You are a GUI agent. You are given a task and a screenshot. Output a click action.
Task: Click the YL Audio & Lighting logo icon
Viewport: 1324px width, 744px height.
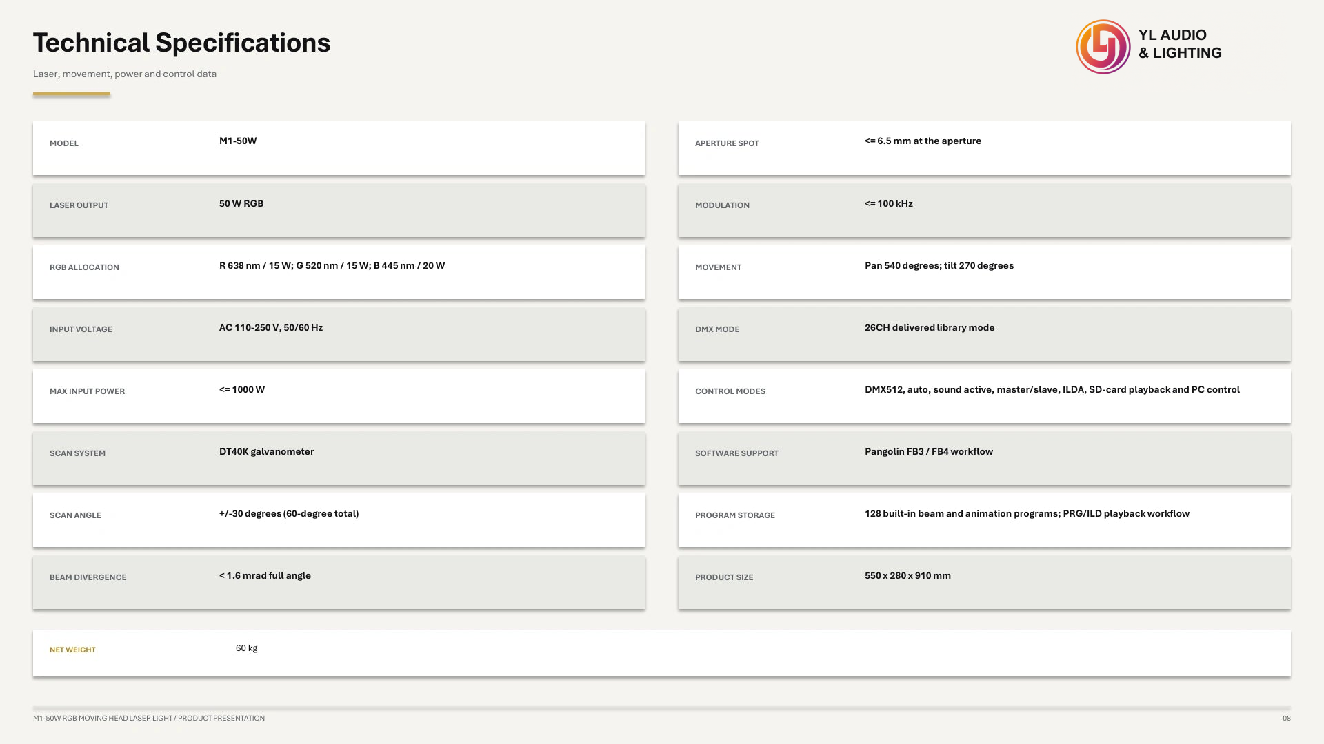click(x=1103, y=47)
